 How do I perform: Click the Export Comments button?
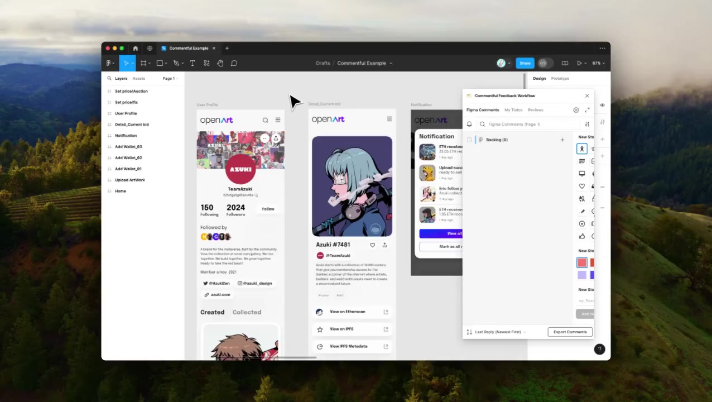[570, 332]
